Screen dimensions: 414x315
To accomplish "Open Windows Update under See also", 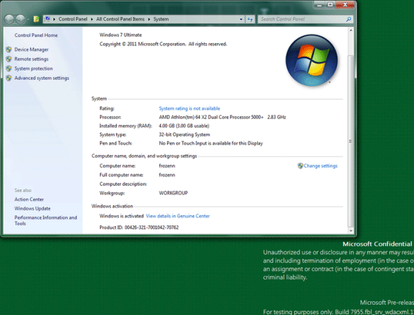I will click(x=32, y=208).
